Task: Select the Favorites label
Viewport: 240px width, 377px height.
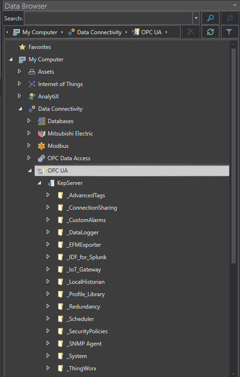Action: click(40, 47)
